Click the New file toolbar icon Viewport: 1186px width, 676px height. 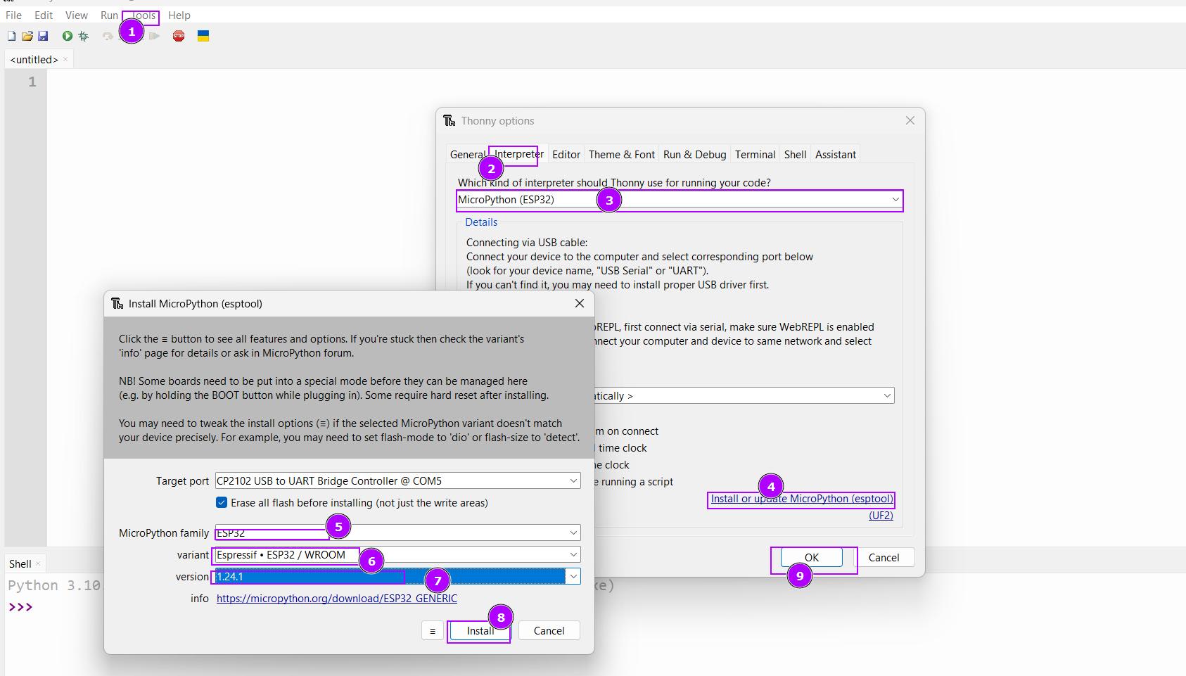click(11, 36)
